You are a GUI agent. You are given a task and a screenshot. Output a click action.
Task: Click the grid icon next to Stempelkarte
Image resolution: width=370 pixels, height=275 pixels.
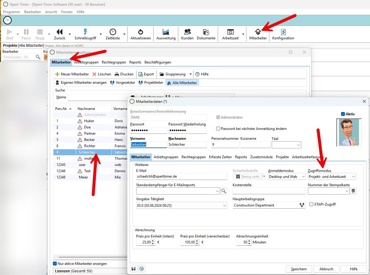coord(353,191)
